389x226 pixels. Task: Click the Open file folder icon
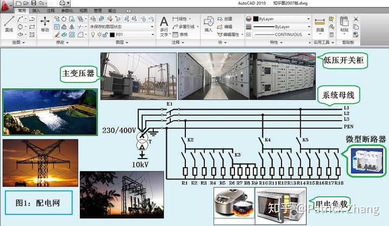[26, 3]
